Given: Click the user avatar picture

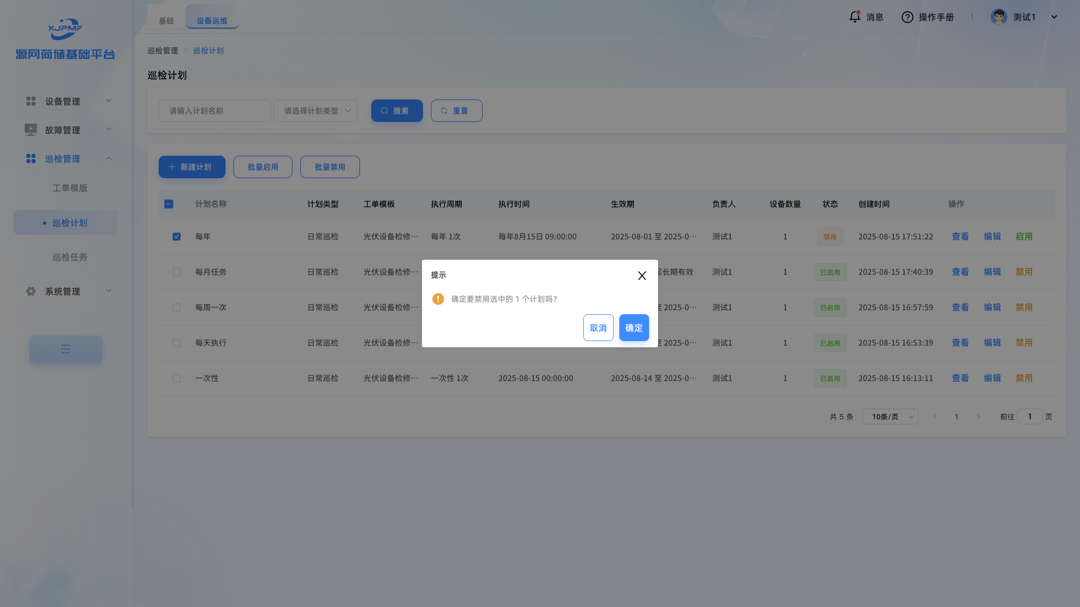Looking at the screenshot, I should click(x=999, y=17).
